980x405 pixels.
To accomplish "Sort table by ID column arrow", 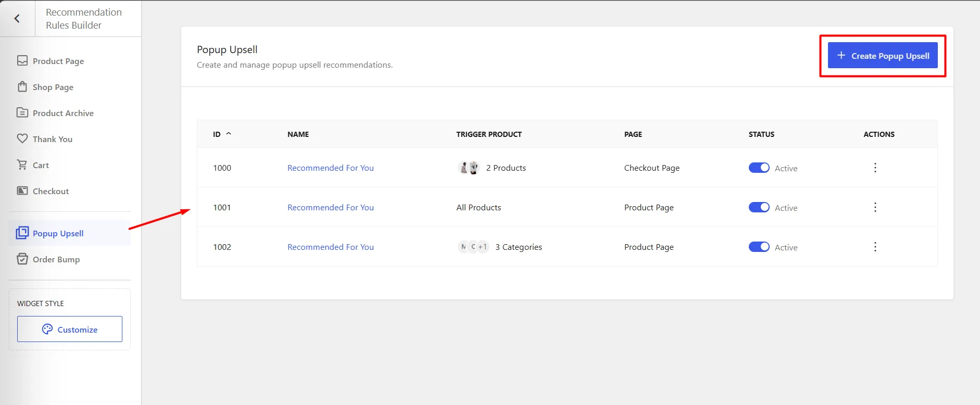I will (229, 134).
